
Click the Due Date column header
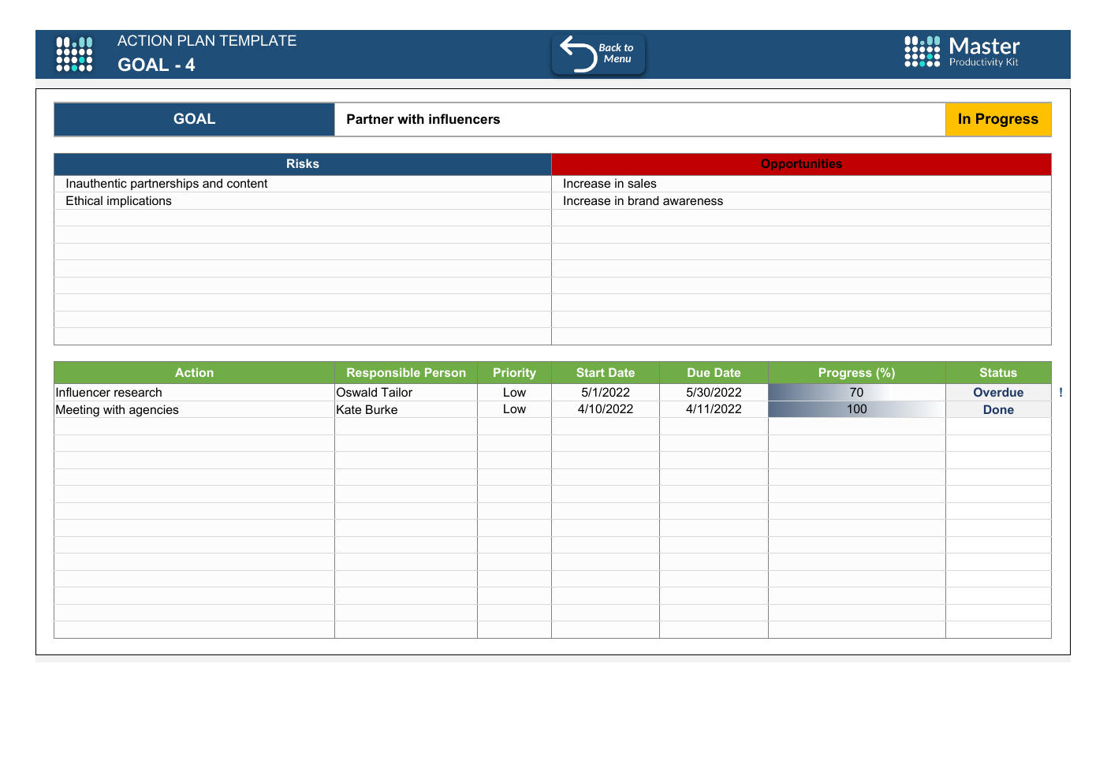(714, 373)
